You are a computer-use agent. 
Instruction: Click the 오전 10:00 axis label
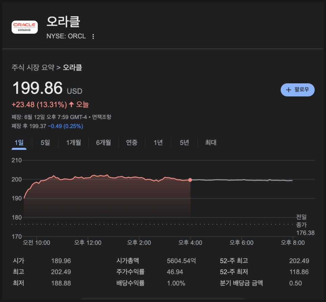coord(36,243)
